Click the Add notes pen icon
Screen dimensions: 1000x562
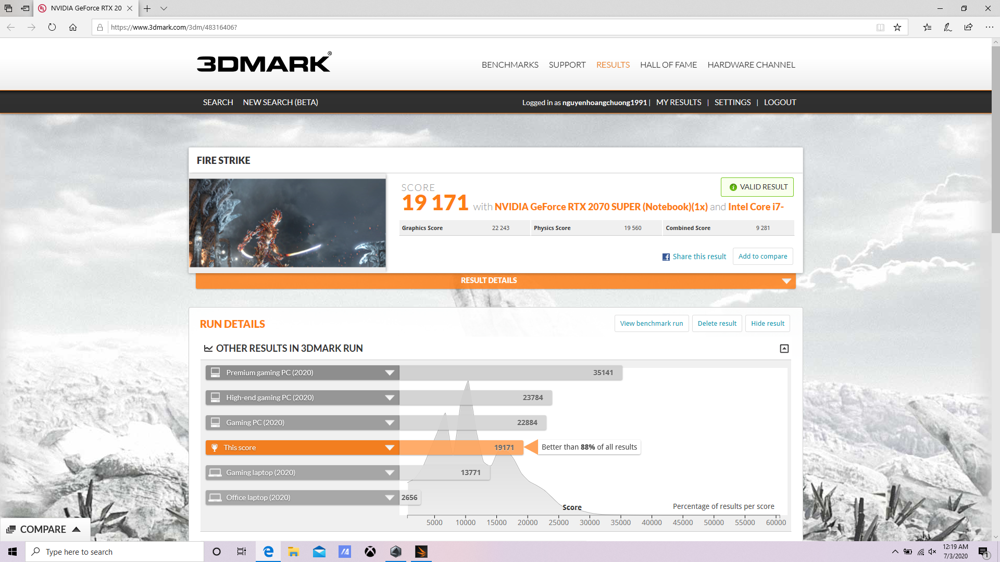coord(948,28)
